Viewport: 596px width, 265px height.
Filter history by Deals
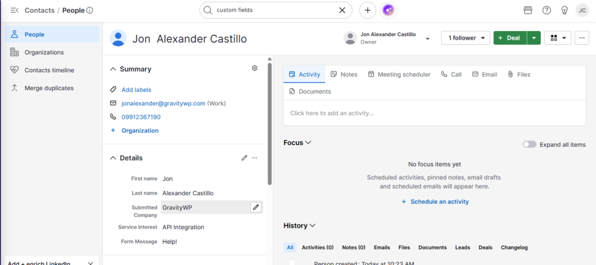pos(485,248)
